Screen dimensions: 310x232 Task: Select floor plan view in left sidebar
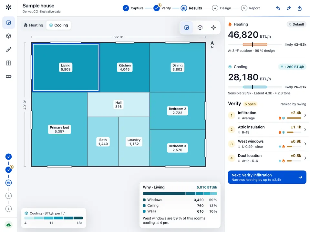[8, 23]
